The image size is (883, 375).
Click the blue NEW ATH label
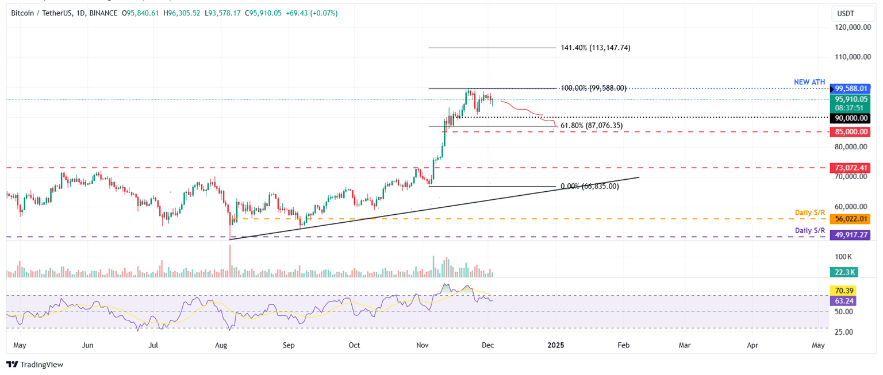pyautogui.click(x=809, y=82)
